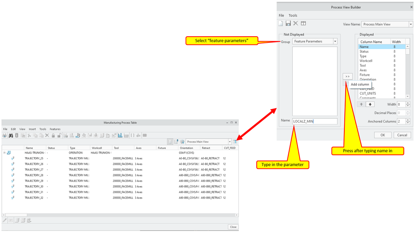The width and height of the screenshot is (415, 233).
Task: Select CUT_UNITS row in Displayed list
Action: click(x=382, y=93)
